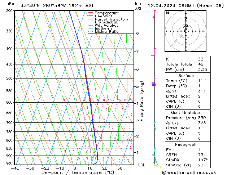Viewport: 227px width, 175px height.
Task: Click the 'km ASL' altitude axis header
Action: point(139,6)
